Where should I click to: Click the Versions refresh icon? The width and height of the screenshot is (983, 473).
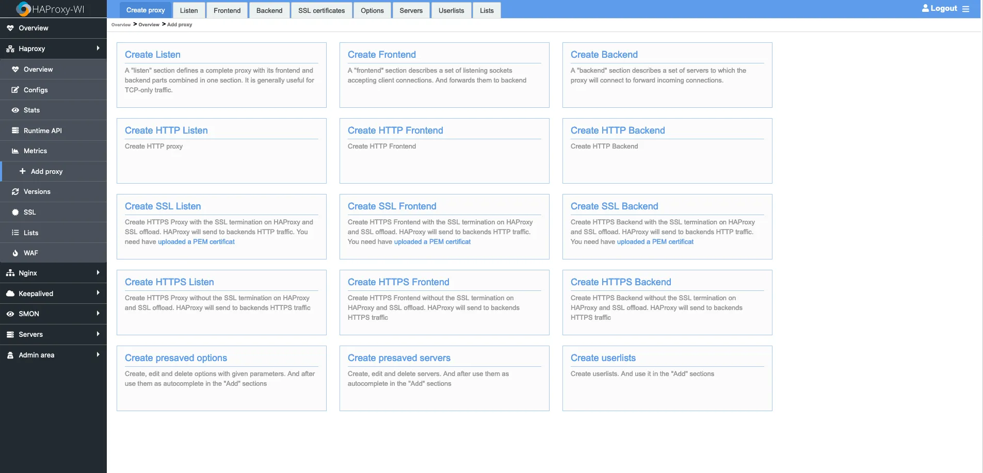pyautogui.click(x=15, y=191)
